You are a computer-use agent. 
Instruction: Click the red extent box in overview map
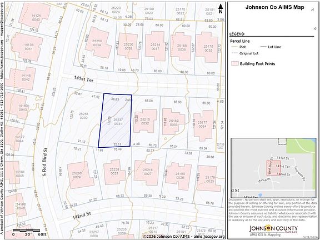(273, 168)
